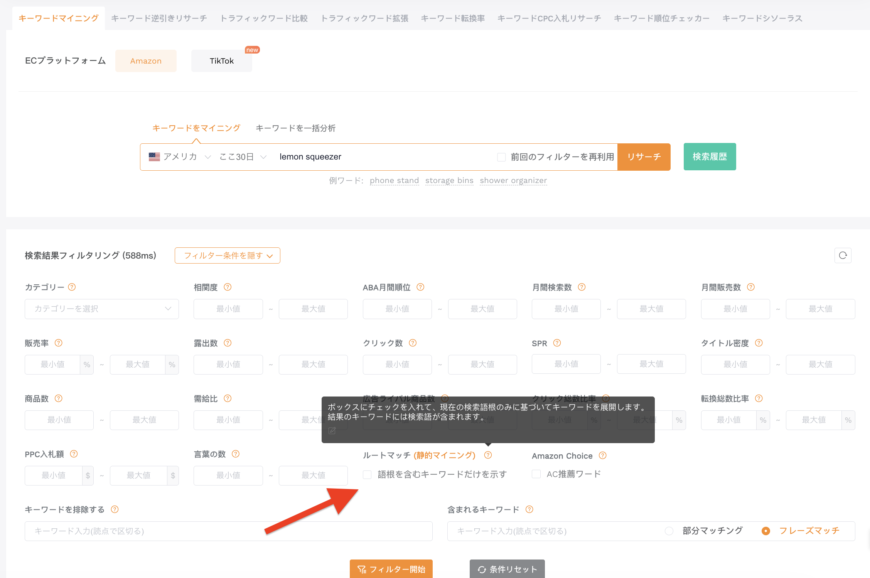Click the lemon squeezer search field

[382, 157]
